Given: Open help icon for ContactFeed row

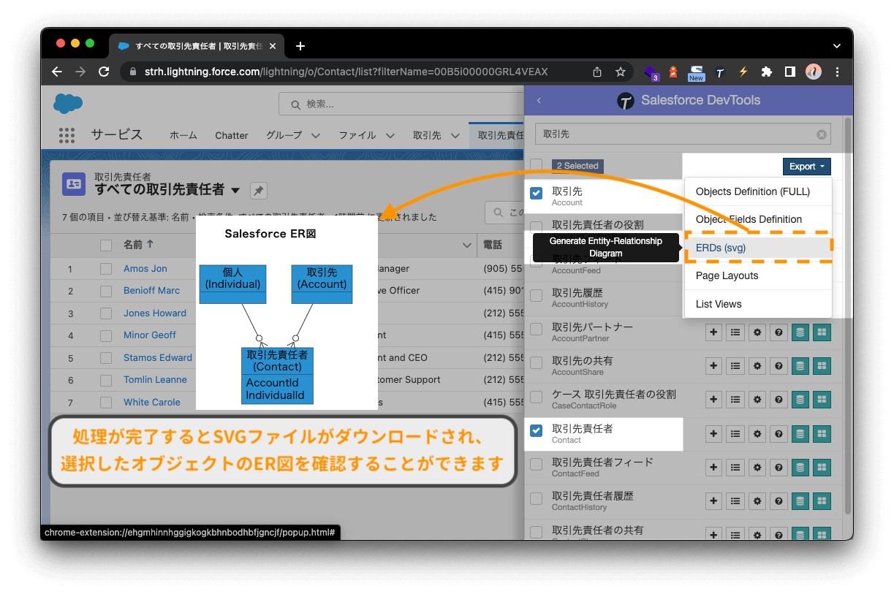Looking at the screenshot, I should point(778,468).
